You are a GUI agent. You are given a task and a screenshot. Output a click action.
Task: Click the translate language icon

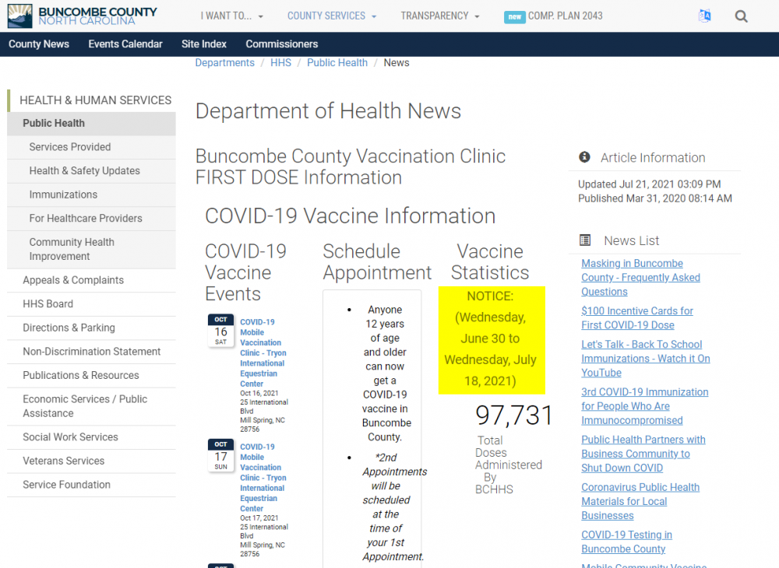tap(704, 16)
